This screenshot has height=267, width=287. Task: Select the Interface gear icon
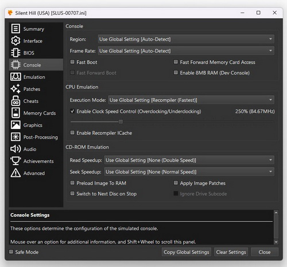coord(15,41)
